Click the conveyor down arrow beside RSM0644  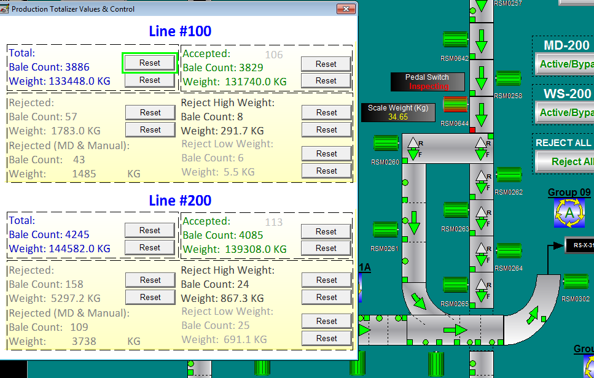pyautogui.click(x=482, y=115)
